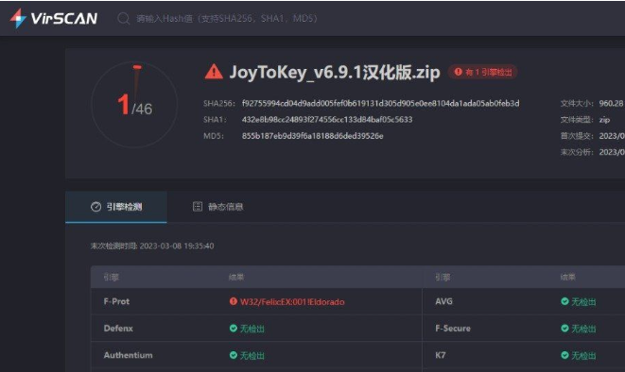Click the red alert icon in the F-Prot row
625x372 pixels.
[234, 301]
